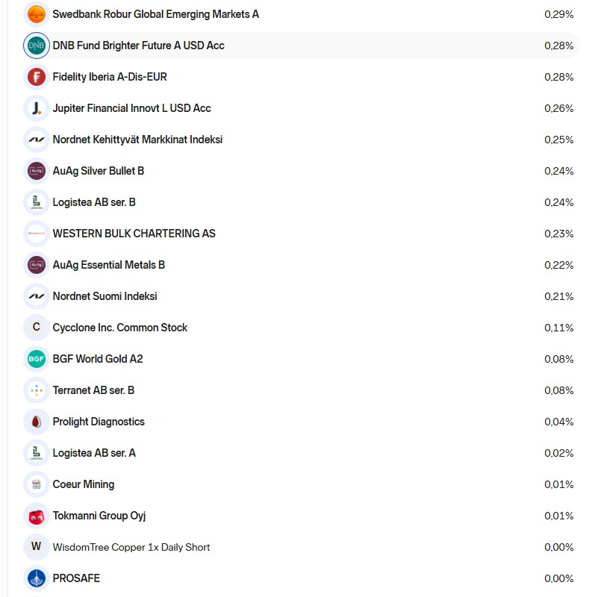Click the Terranet AB dotted logo icon
Screen dimensions: 604x597
tap(36, 390)
